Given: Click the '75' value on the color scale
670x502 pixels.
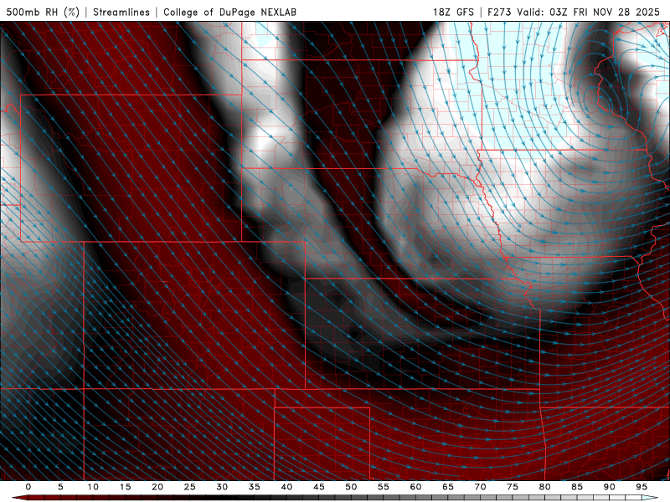Looking at the screenshot, I should tap(513, 487).
